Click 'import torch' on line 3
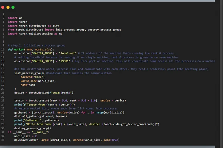This screenshot has width=223, height=148. click(x=17, y=22)
